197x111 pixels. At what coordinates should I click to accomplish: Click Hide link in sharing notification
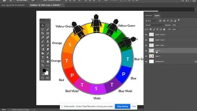click(134, 106)
